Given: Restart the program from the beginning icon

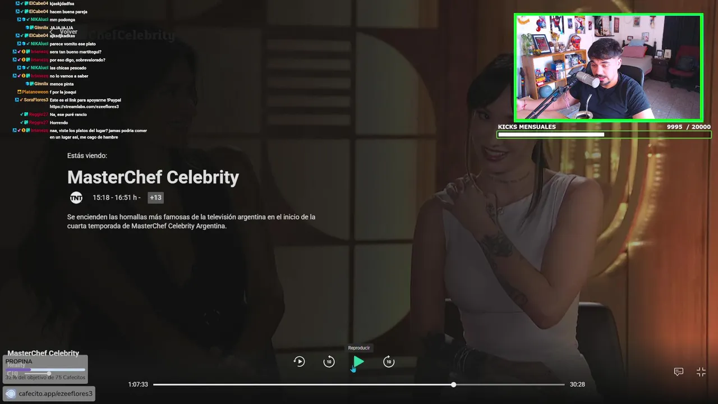Looking at the screenshot, I should pyautogui.click(x=300, y=362).
